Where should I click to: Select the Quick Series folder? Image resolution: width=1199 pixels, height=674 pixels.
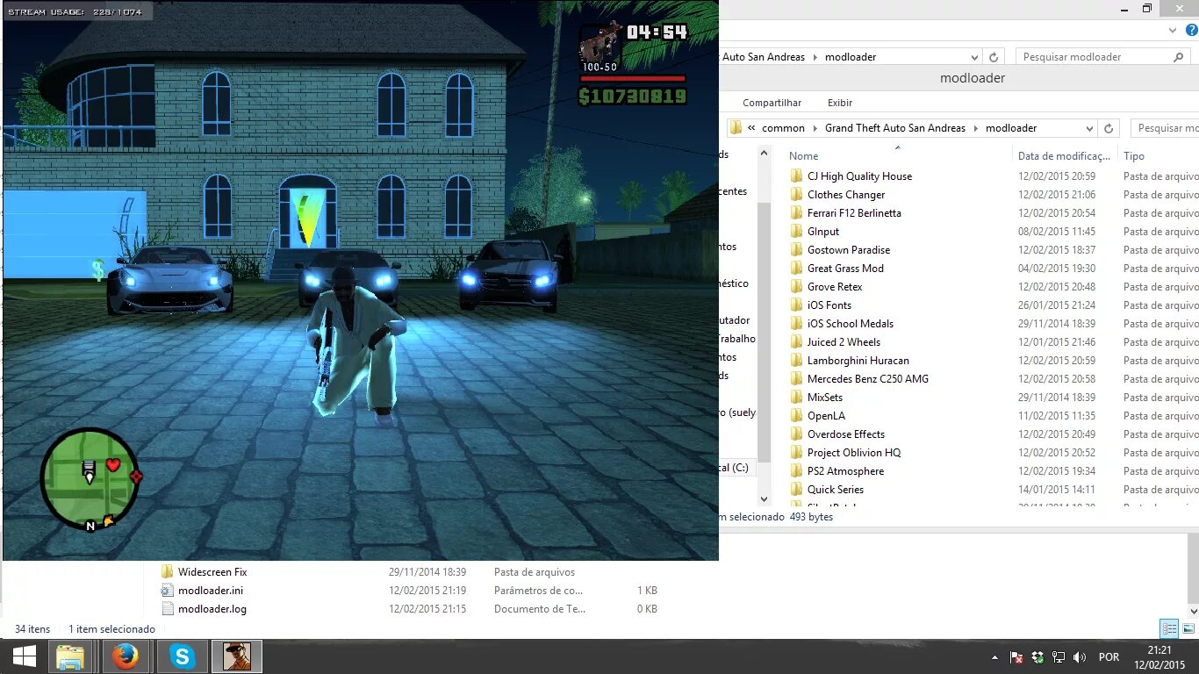tap(836, 490)
